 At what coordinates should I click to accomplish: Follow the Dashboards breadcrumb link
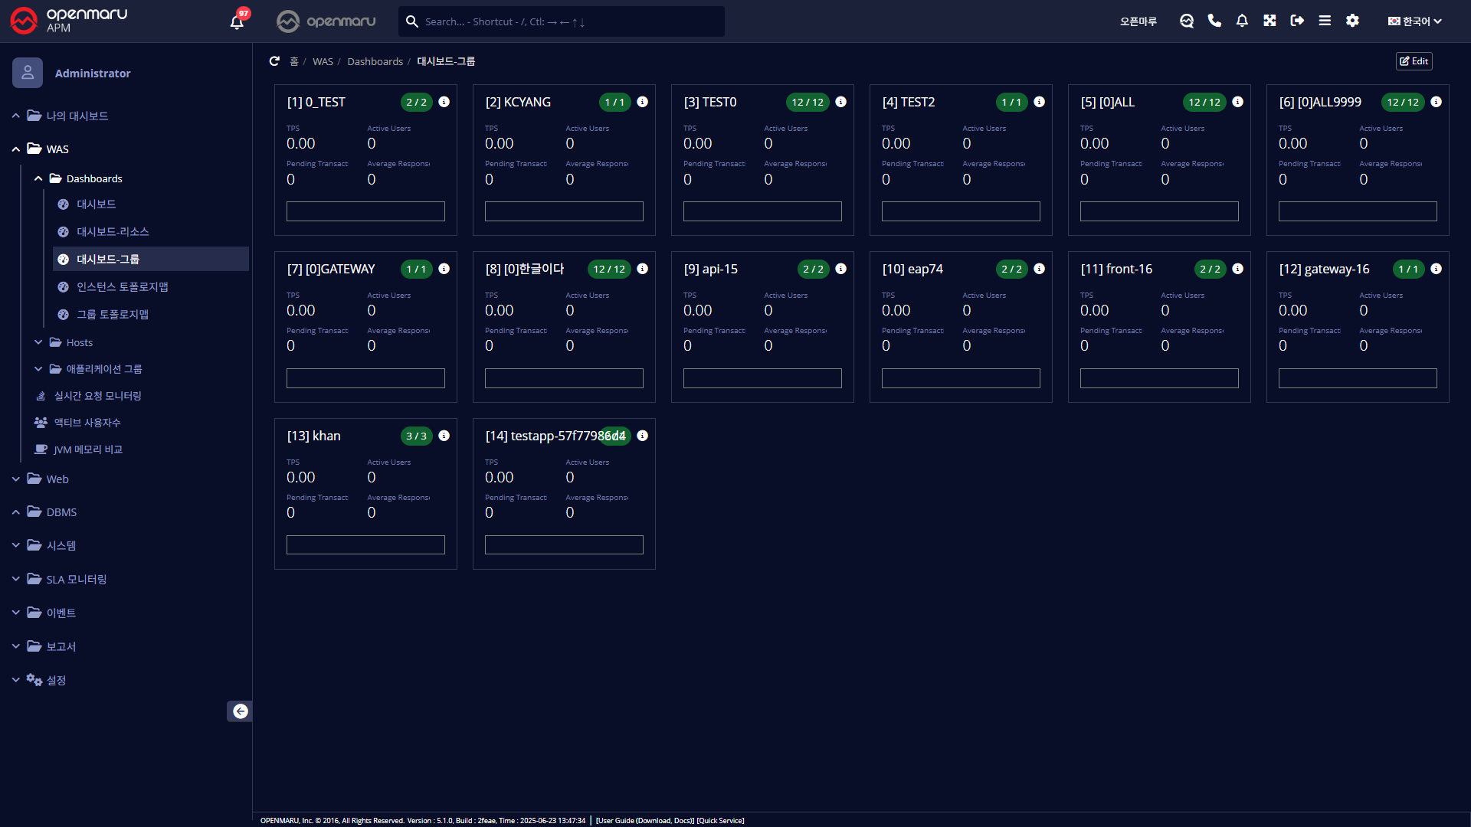pyautogui.click(x=375, y=61)
